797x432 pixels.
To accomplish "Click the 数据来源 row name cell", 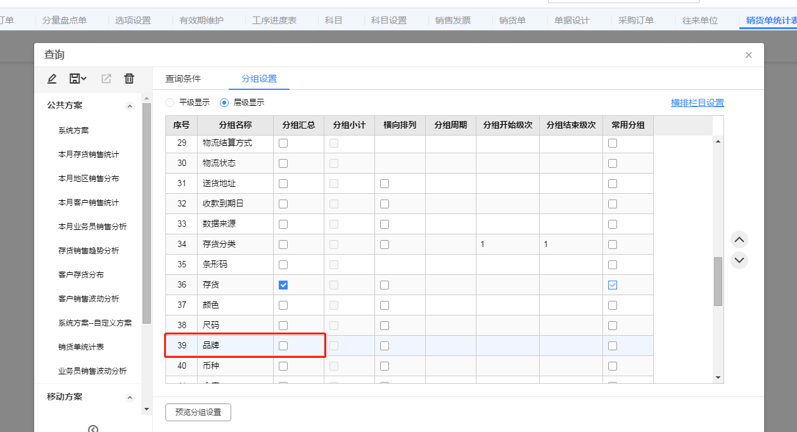I will (x=236, y=224).
